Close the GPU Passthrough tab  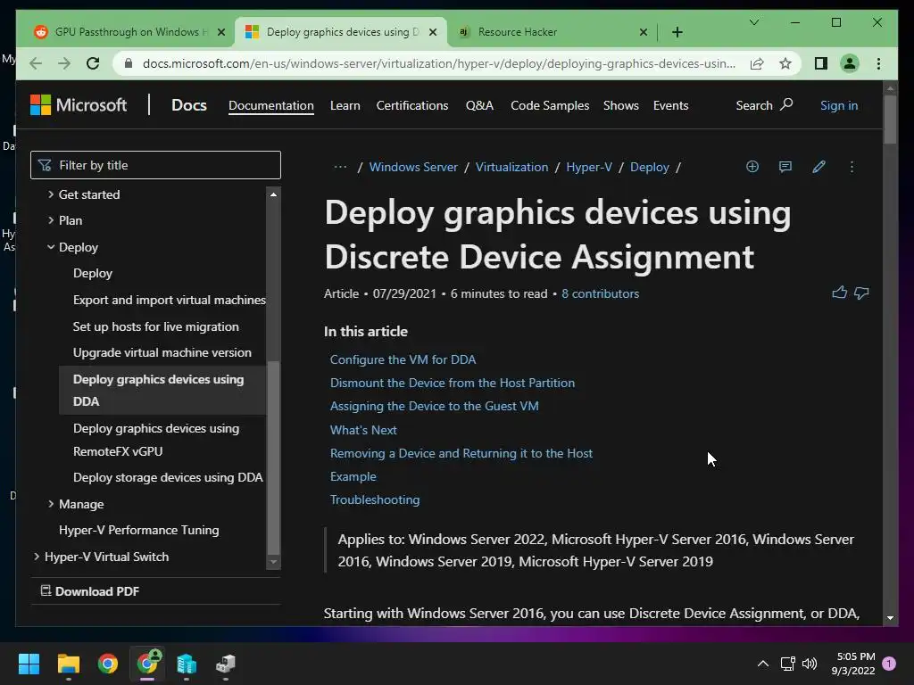(x=221, y=32)
